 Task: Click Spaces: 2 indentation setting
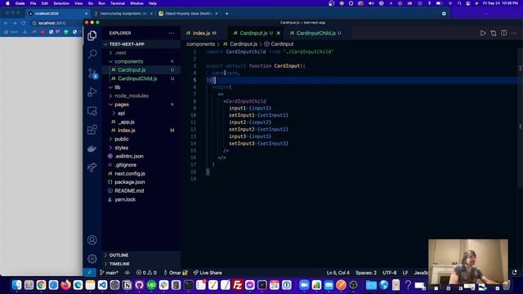click(x=366, y=273)
